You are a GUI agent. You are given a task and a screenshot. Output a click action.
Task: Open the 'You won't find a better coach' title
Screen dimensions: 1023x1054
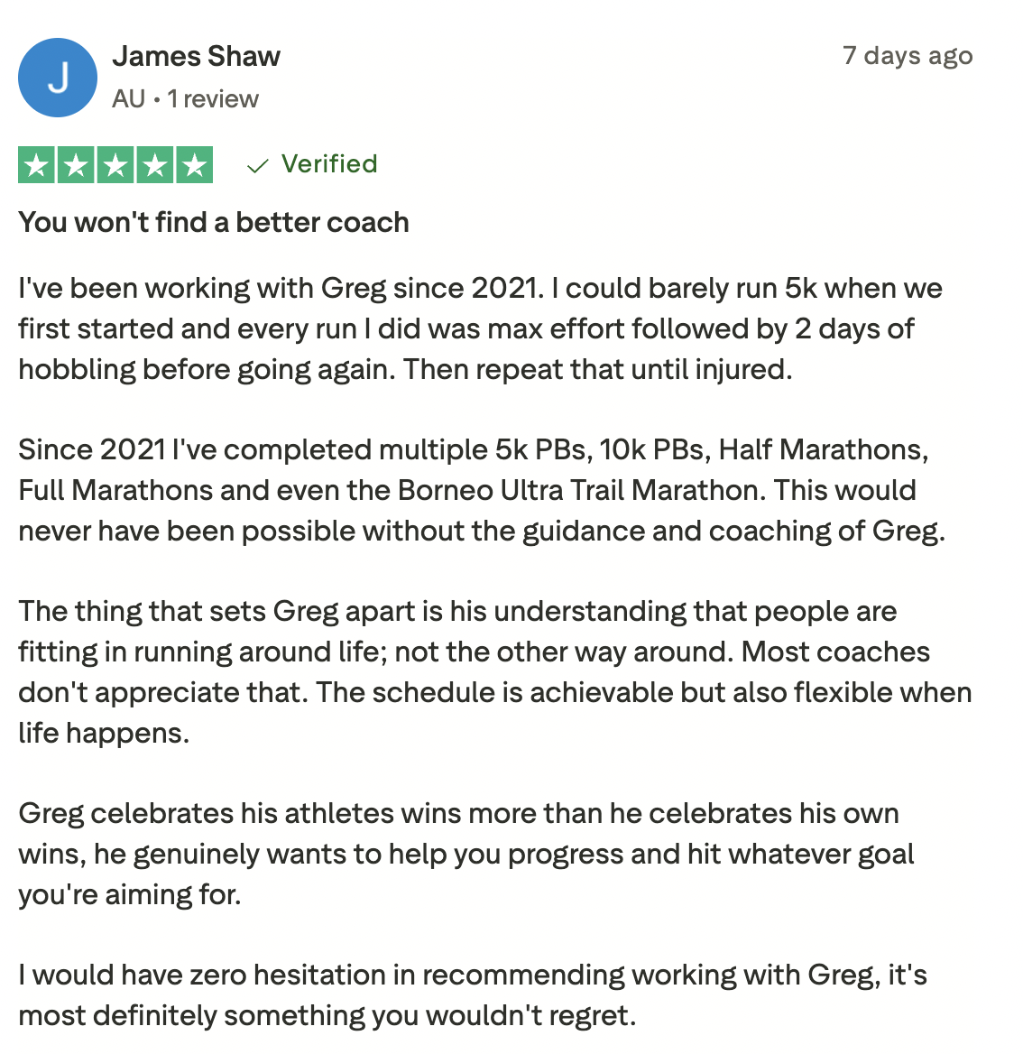(214, 223)
